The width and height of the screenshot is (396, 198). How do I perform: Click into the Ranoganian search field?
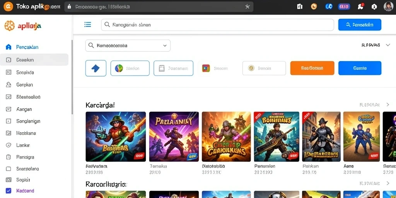pos(217,25)
